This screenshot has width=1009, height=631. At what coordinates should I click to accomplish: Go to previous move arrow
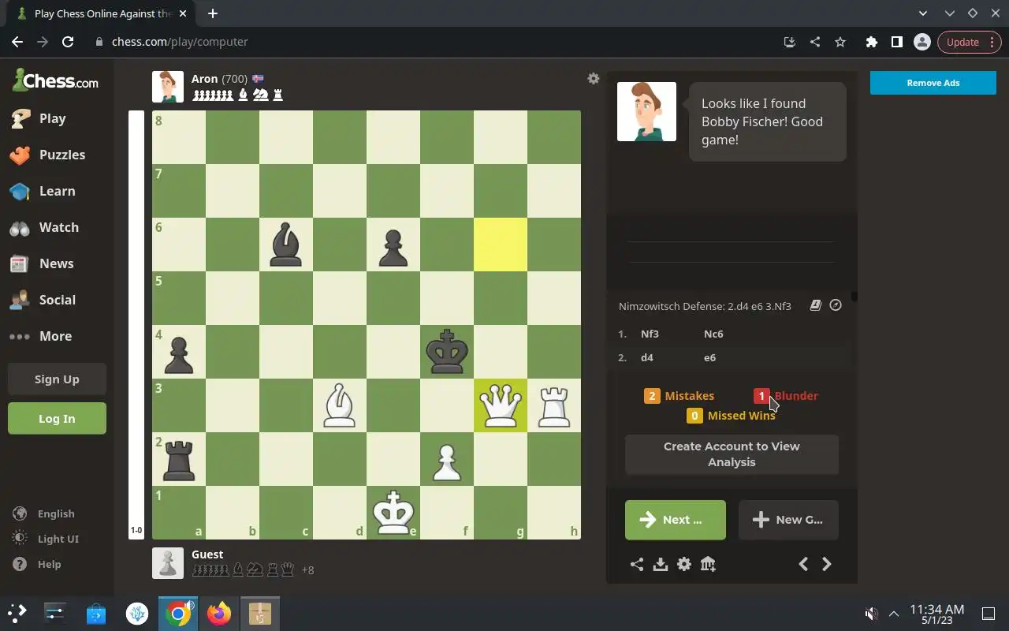click(803, 564)
